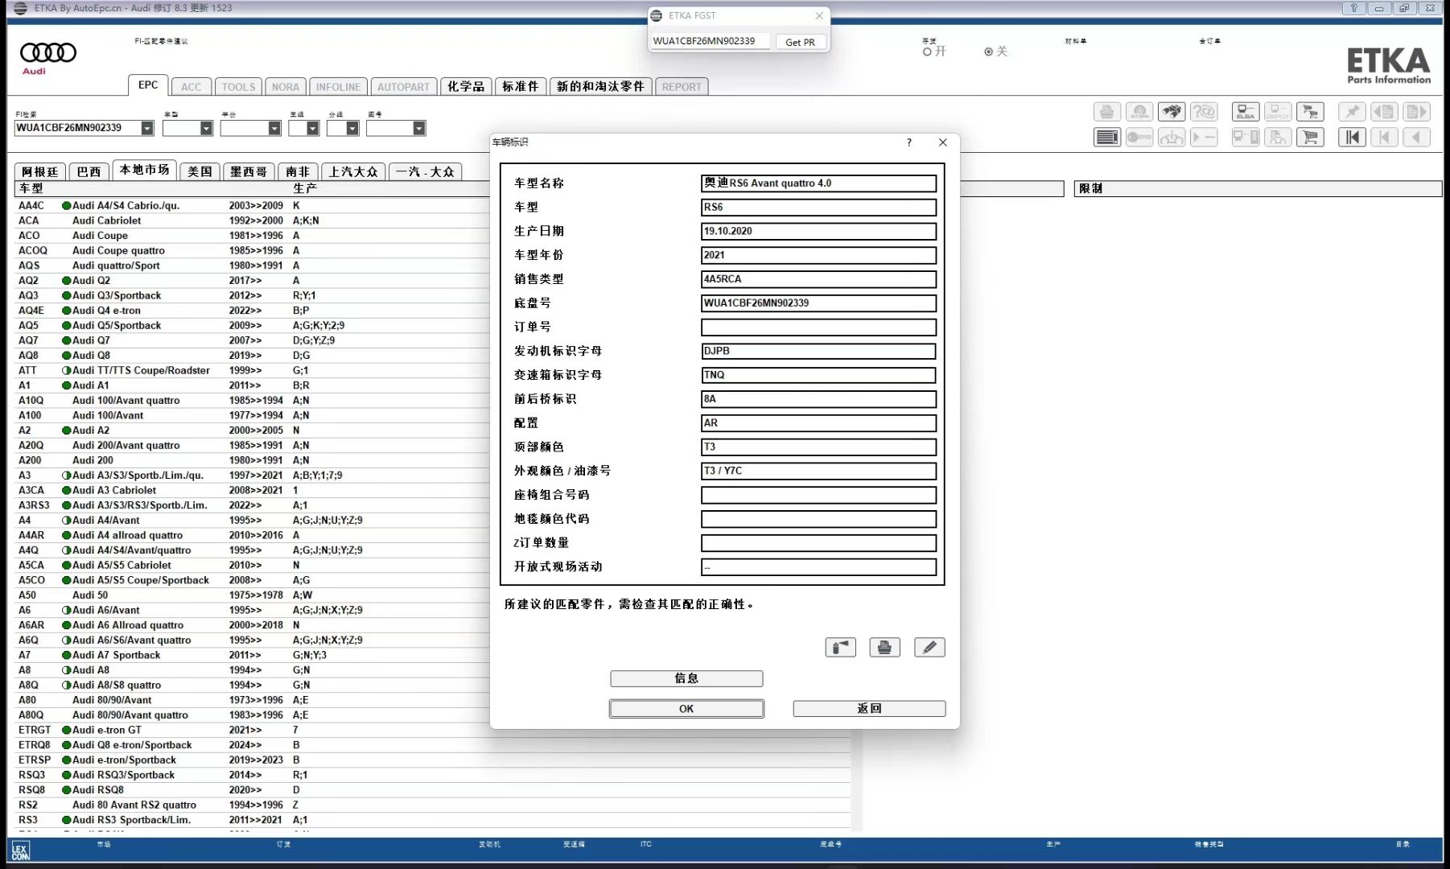
Task: Click the ETKA FGST VIN input field
Action: 710,41
